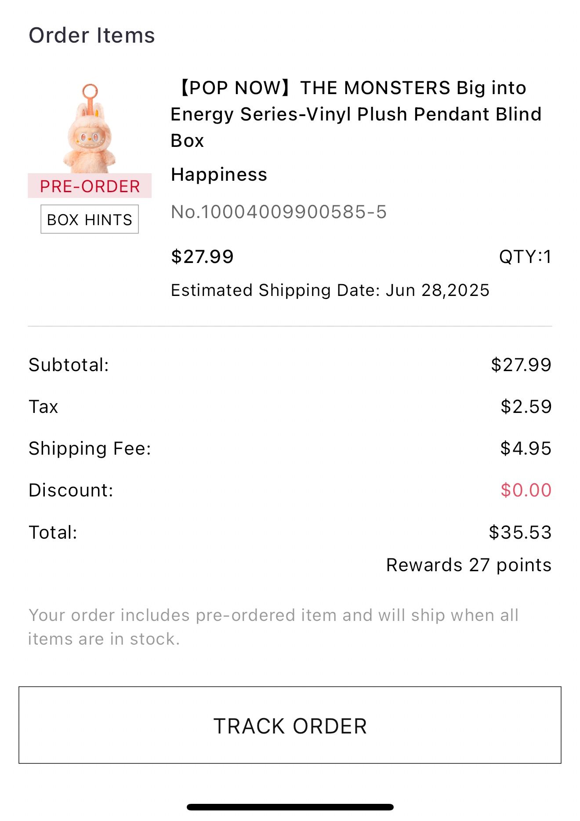The width and height of the screenshot is (580, 821).
Task: Open the BOX HINTS button
Action: [x=90, y=219]
